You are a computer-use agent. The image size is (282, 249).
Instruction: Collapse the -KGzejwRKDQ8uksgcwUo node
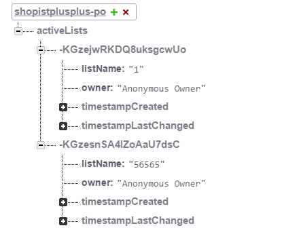pos(41,50)
